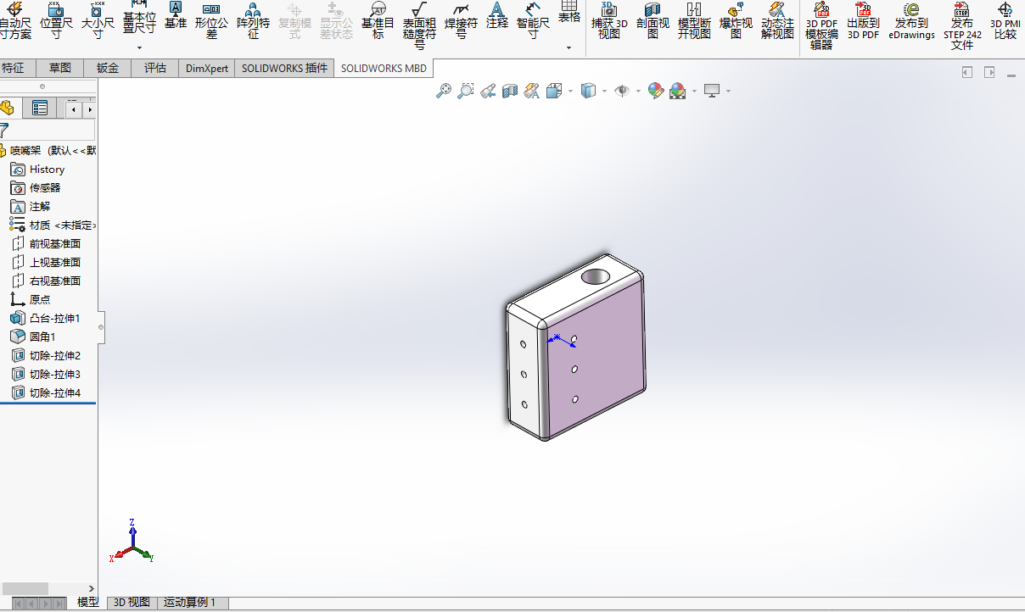Select 传感器 (Sensors) in feature tree
Screen dimensions: 1025x612
[45, 188]
